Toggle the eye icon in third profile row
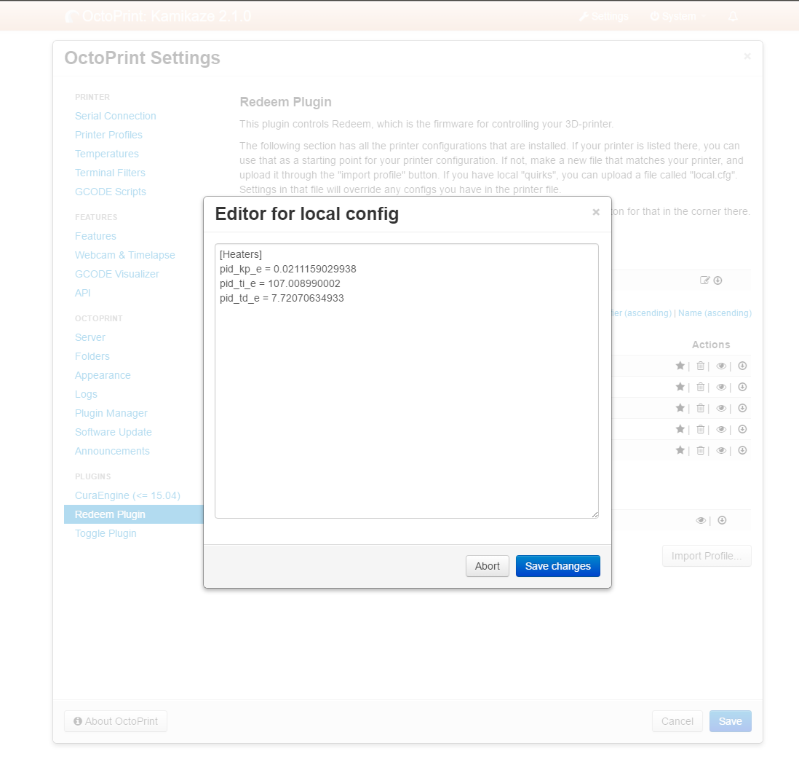 pyautogui.click(x=721, y=408)
